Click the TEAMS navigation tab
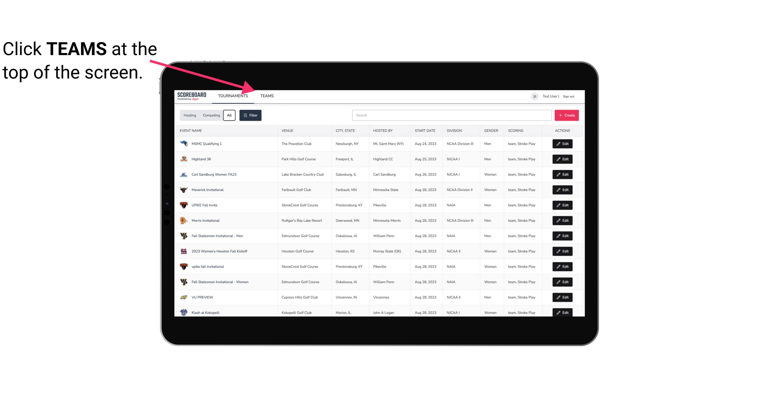Screen dimensions: 758x407 click(266, 96)
